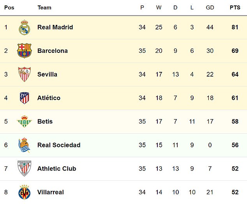Select the Athletic Club badge
The image size is (247, 204).
click(x=24, y=169)
